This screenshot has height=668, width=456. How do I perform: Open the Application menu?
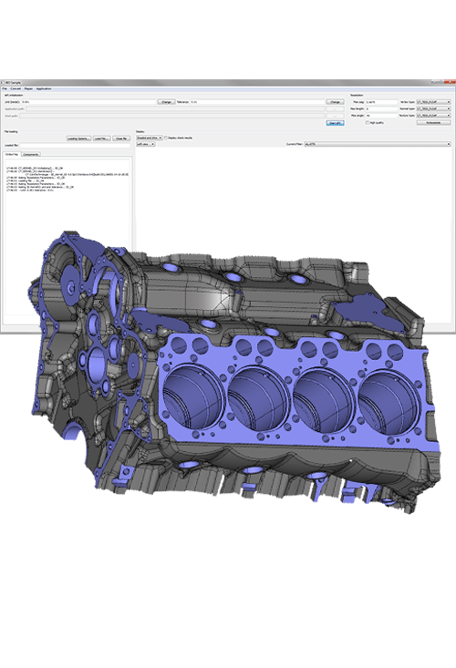tap(44, 88)
